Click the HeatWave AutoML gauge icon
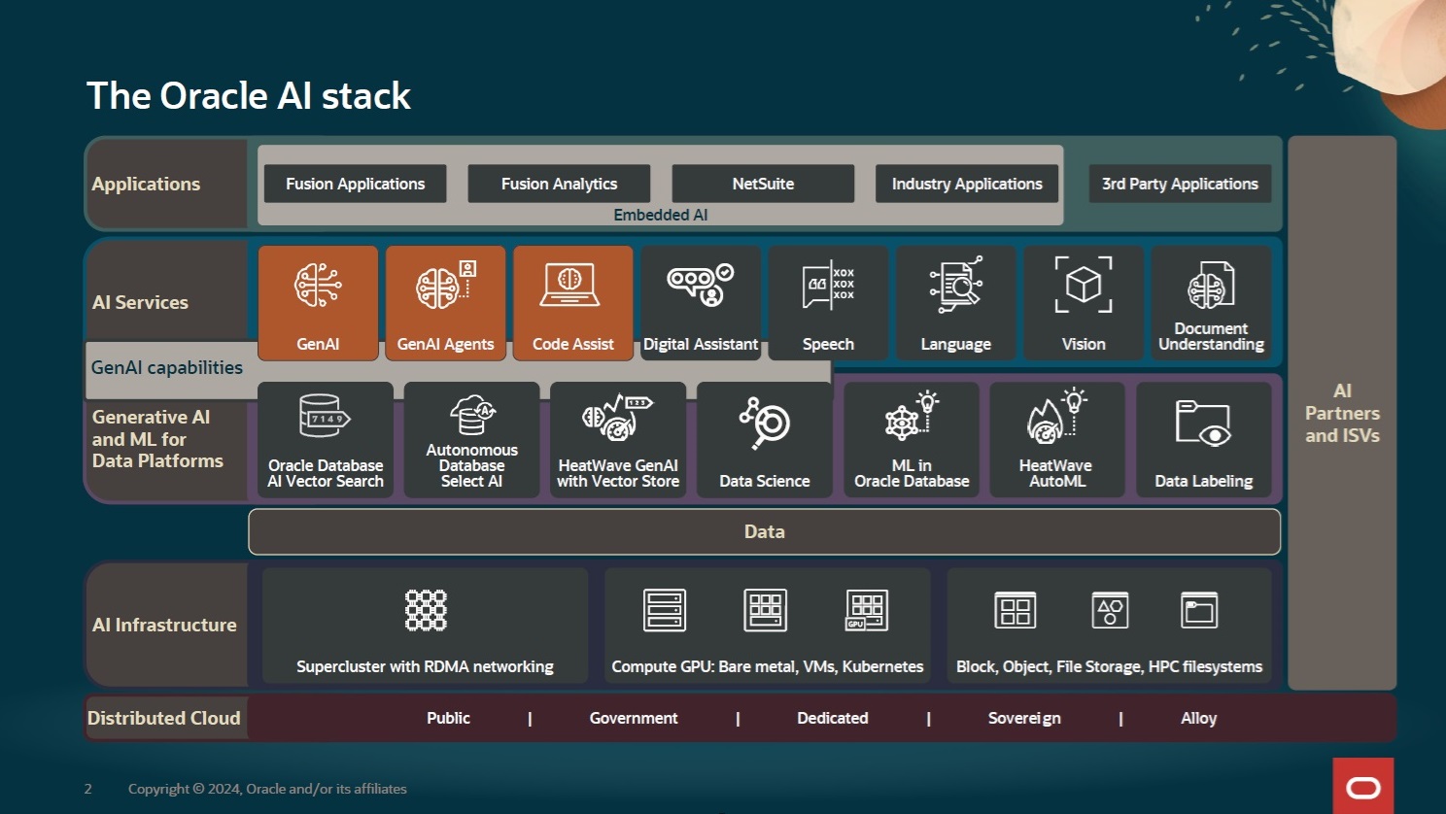1446x814 pixels. coord(1056,416)
